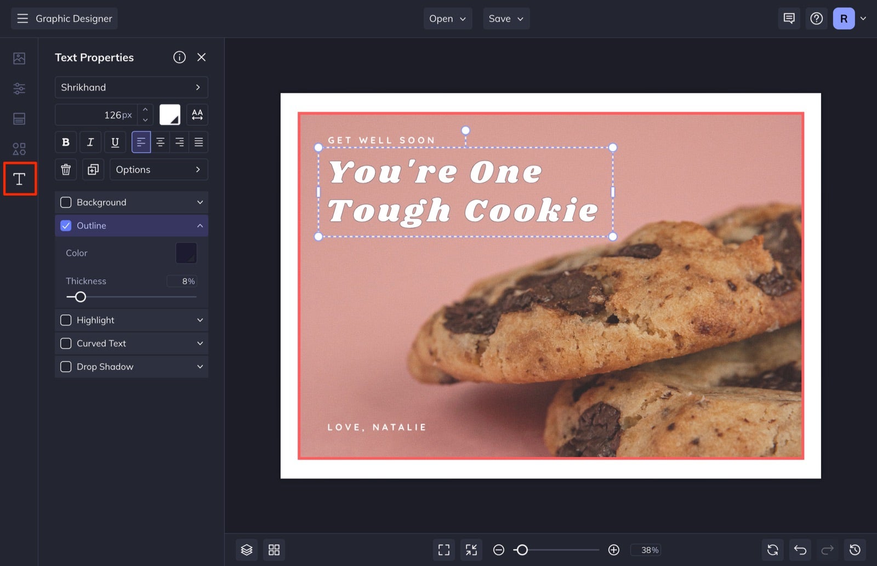Open the Graphic Designer hamburger menu
877x566 pixels.
[22, 19]
